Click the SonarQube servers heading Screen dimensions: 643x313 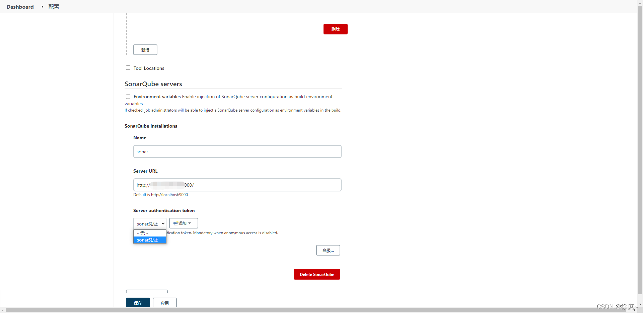(x=153, y=84)
